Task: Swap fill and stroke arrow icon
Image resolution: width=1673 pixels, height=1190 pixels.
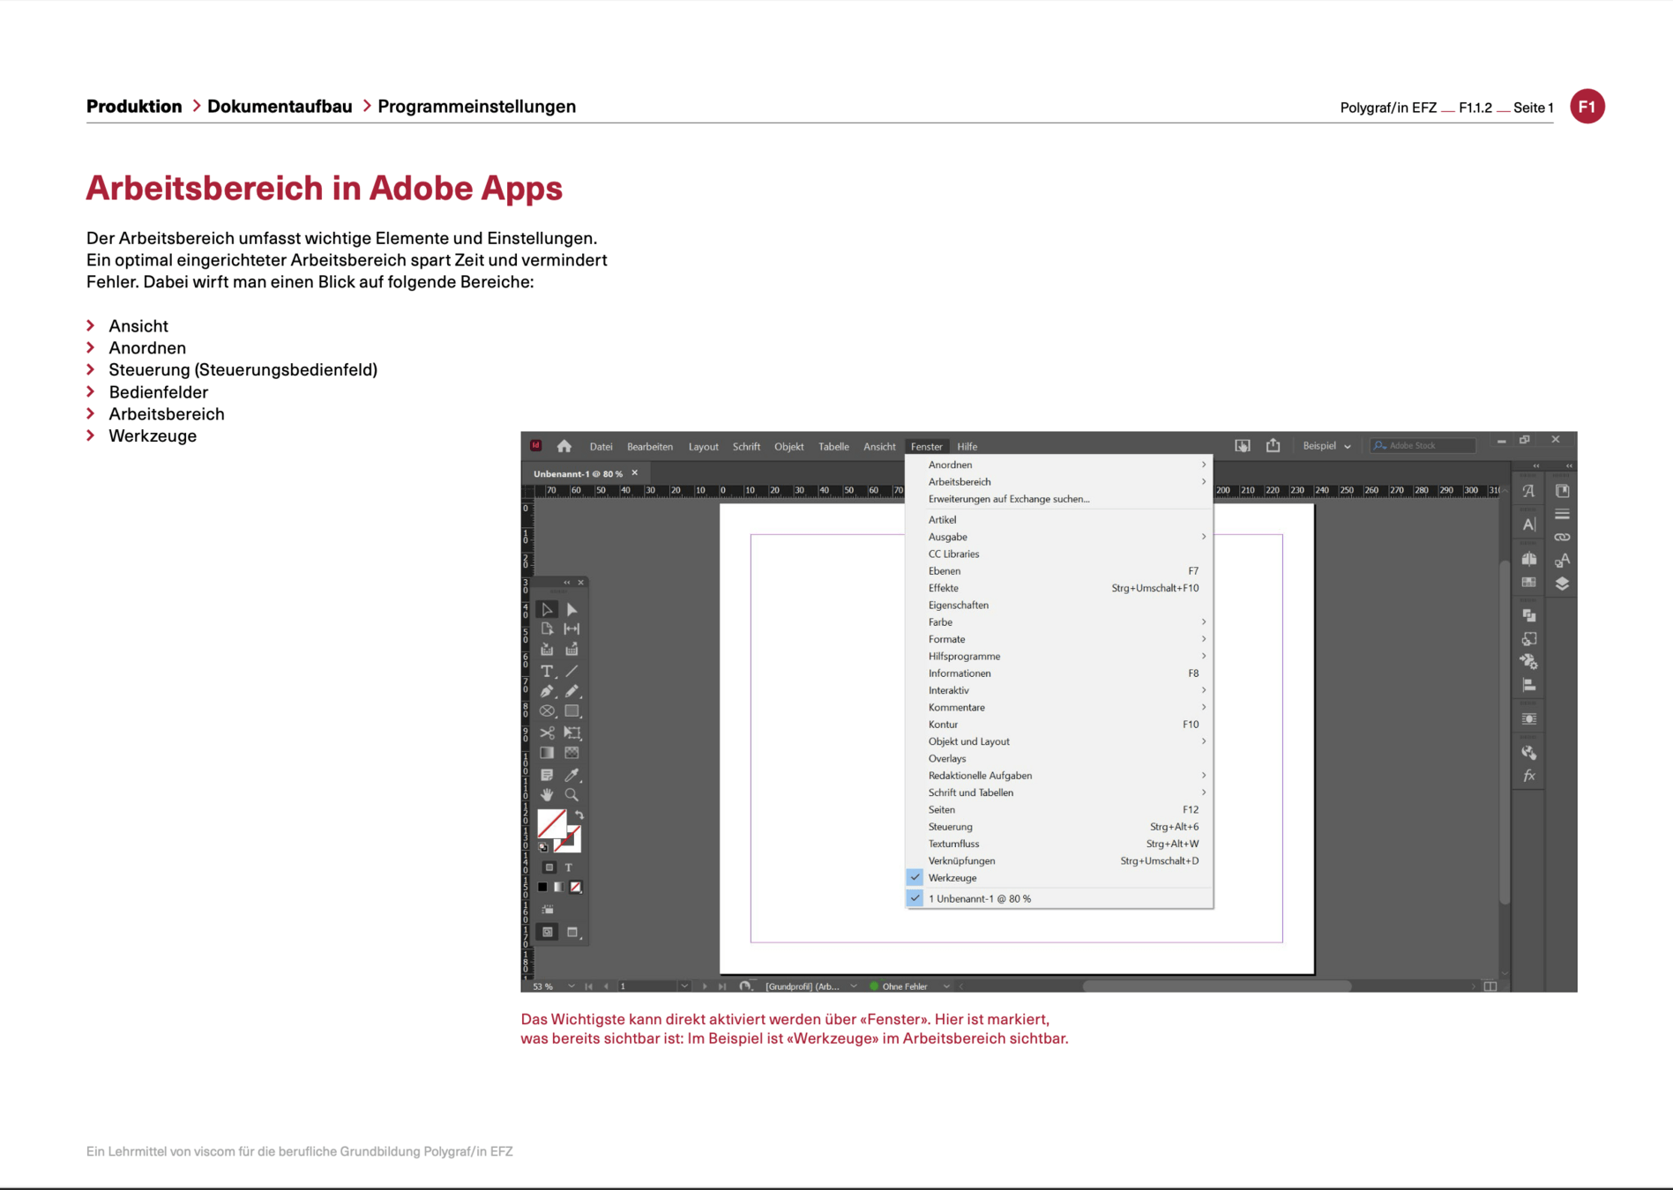Action: 579,815
